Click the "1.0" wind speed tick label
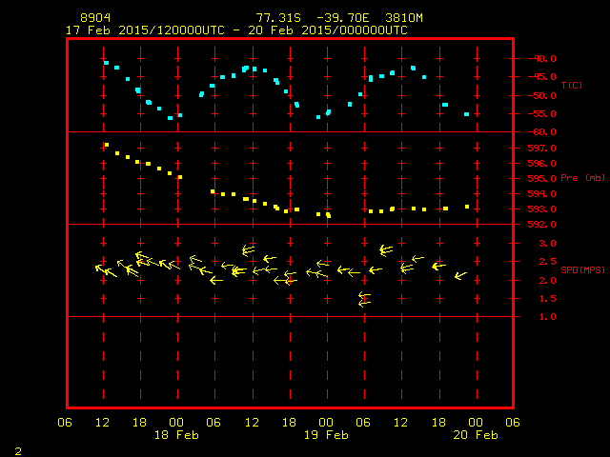 (x=547, y=317)
